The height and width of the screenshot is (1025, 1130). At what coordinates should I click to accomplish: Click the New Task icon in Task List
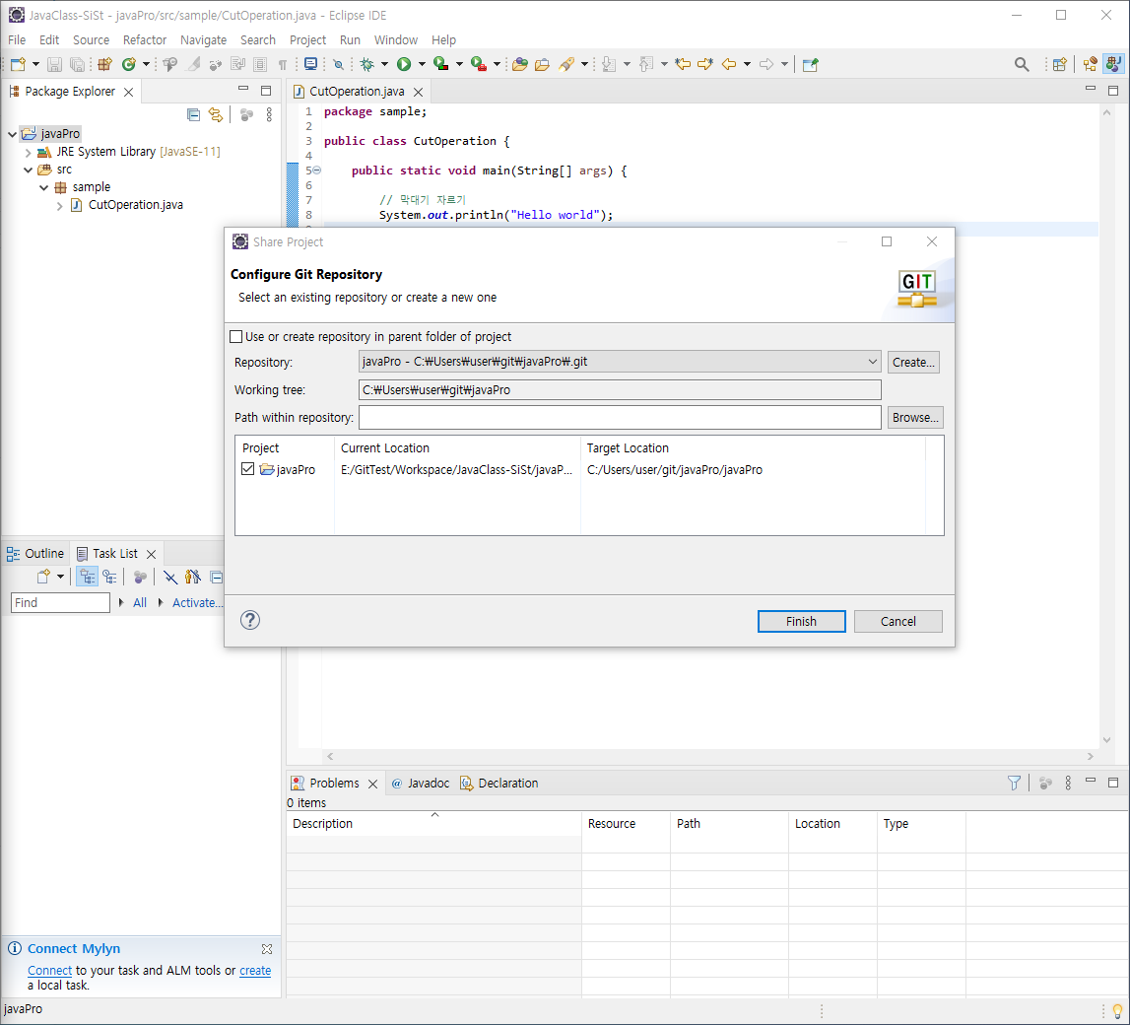[43, 577]
